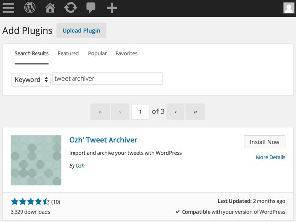This screenshot has width=296, height=222.
Task: Focus the tweet archiver search field
Action: [108, 78]
